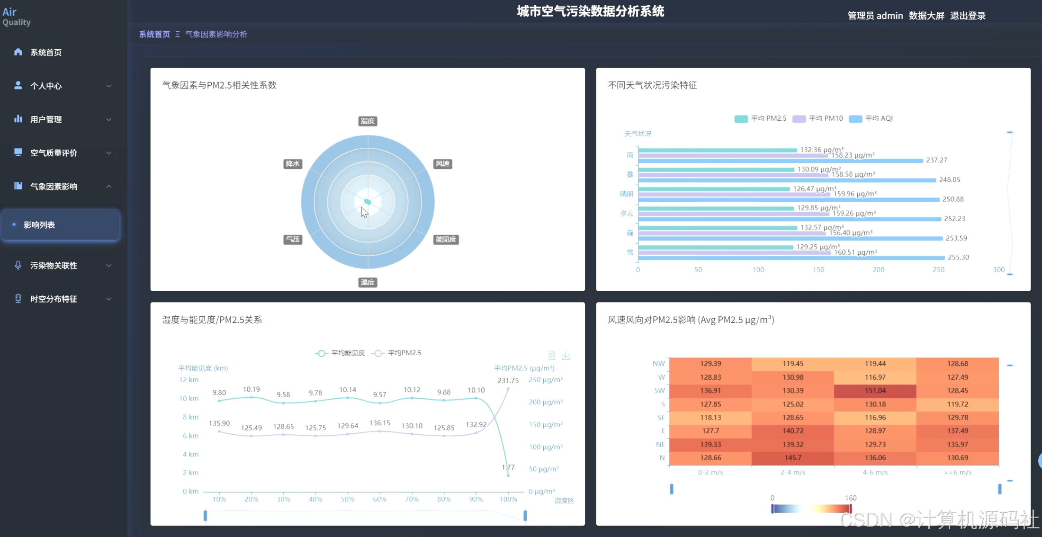1042x537 pixels.
Task: Click 晴朗 weather axis label
Action: click(627, 194)
